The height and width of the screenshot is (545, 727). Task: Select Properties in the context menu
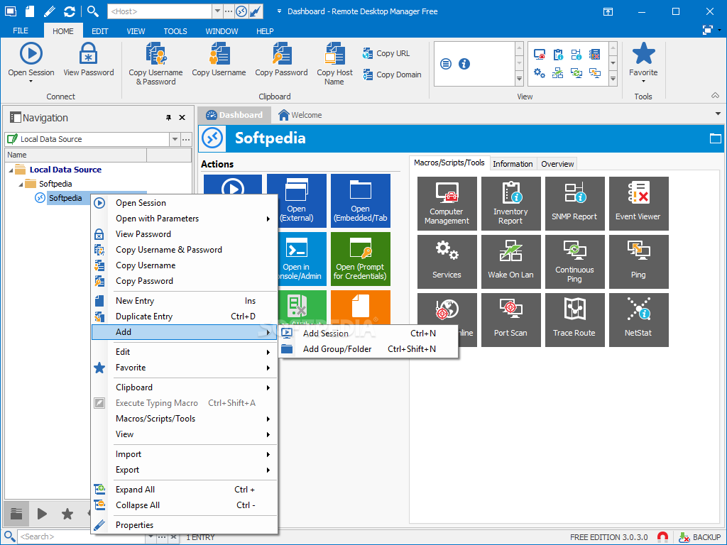pyautogui.click(x=184, y=525)
